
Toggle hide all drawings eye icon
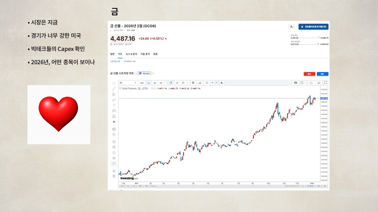[114, 158]
